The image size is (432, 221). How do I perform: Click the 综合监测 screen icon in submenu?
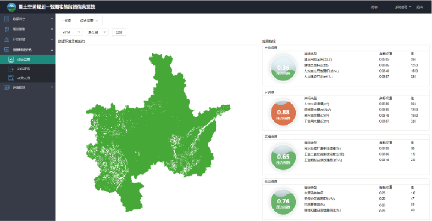[x=11, y=59]
